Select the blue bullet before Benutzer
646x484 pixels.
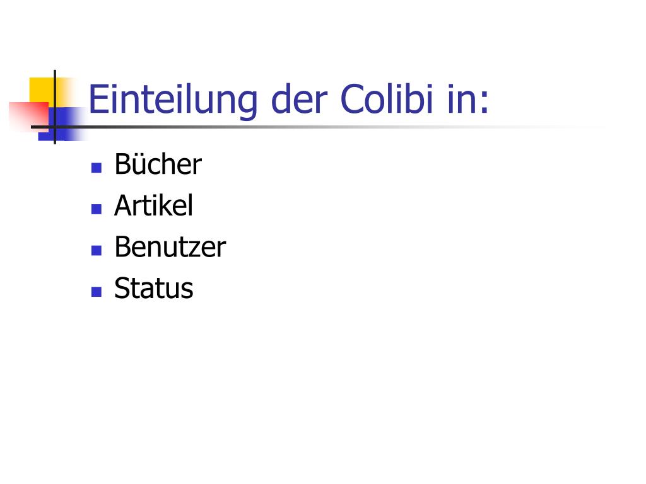97,250
